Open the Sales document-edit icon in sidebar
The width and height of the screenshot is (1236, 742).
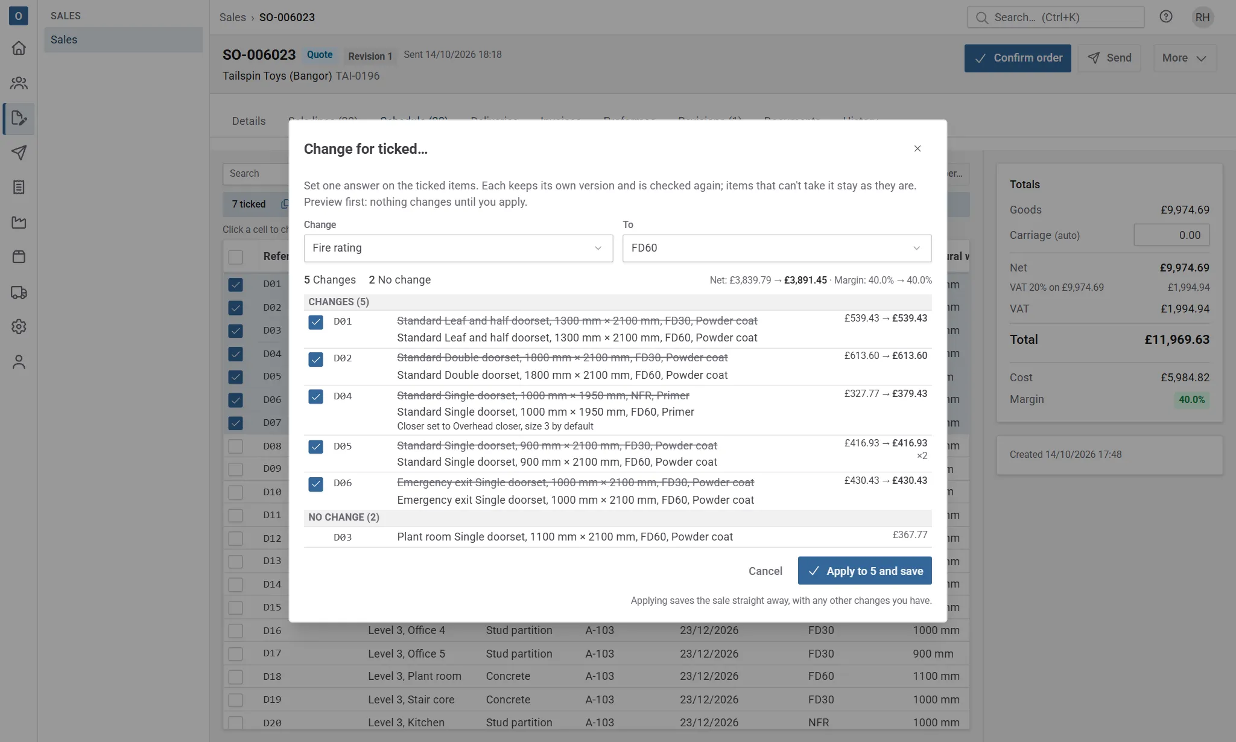(x=19, y=118)
